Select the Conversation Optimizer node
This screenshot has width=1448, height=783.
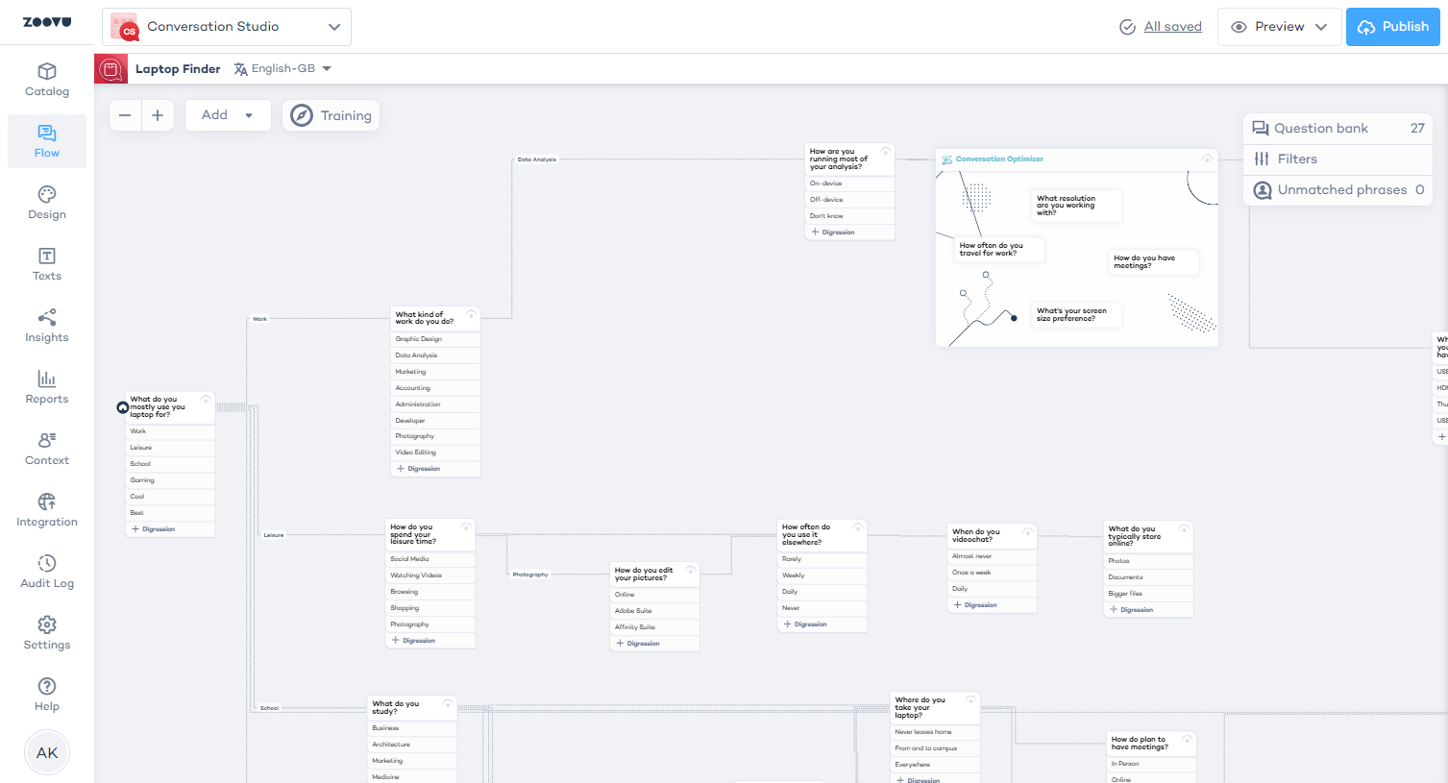pyautogui.click(x=999, y=159)
